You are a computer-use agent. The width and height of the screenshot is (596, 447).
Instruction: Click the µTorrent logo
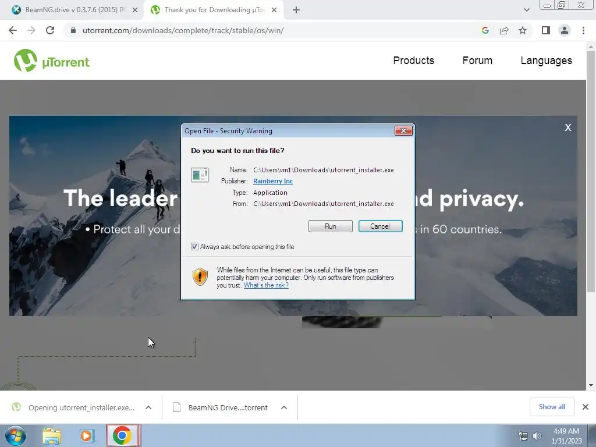tap(52, 61)
